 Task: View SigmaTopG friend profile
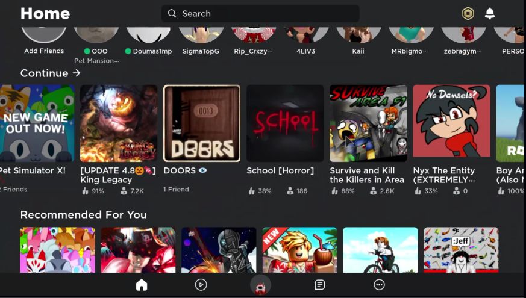point(201,36)
